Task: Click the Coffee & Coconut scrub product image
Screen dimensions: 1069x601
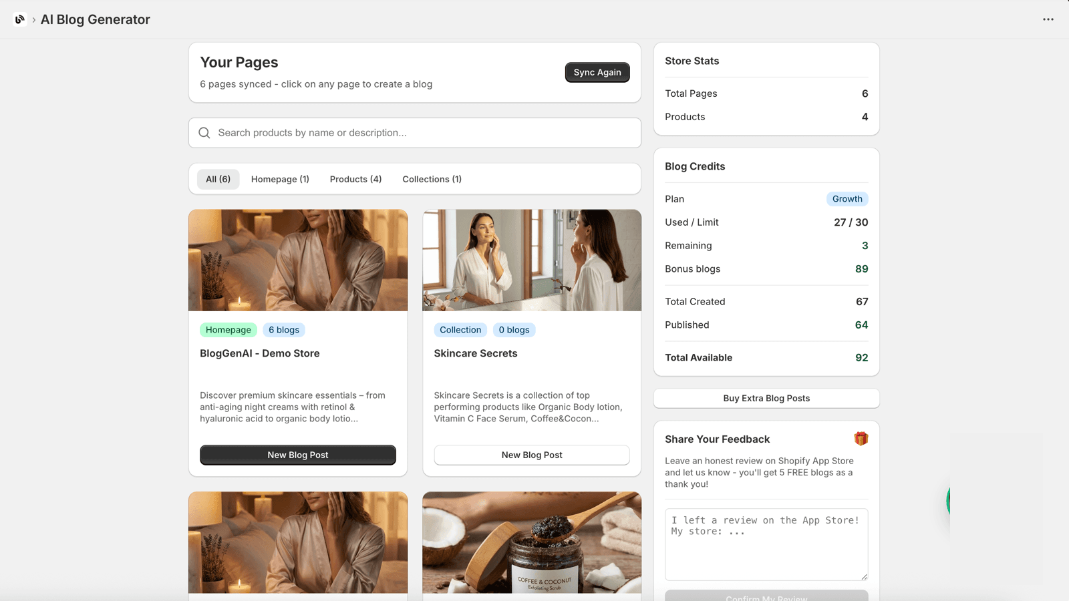Action: click(531, 544)
